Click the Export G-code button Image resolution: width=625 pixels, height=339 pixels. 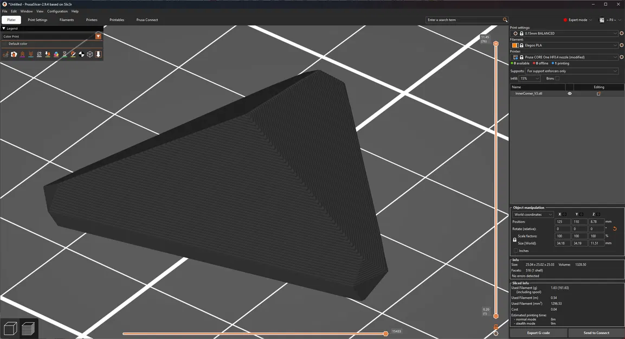coord(538,333)
